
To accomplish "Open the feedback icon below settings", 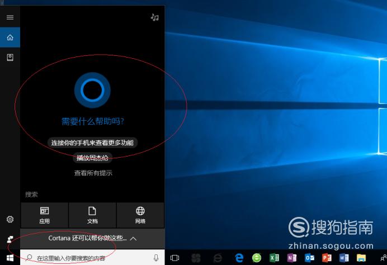I will 10,239.
